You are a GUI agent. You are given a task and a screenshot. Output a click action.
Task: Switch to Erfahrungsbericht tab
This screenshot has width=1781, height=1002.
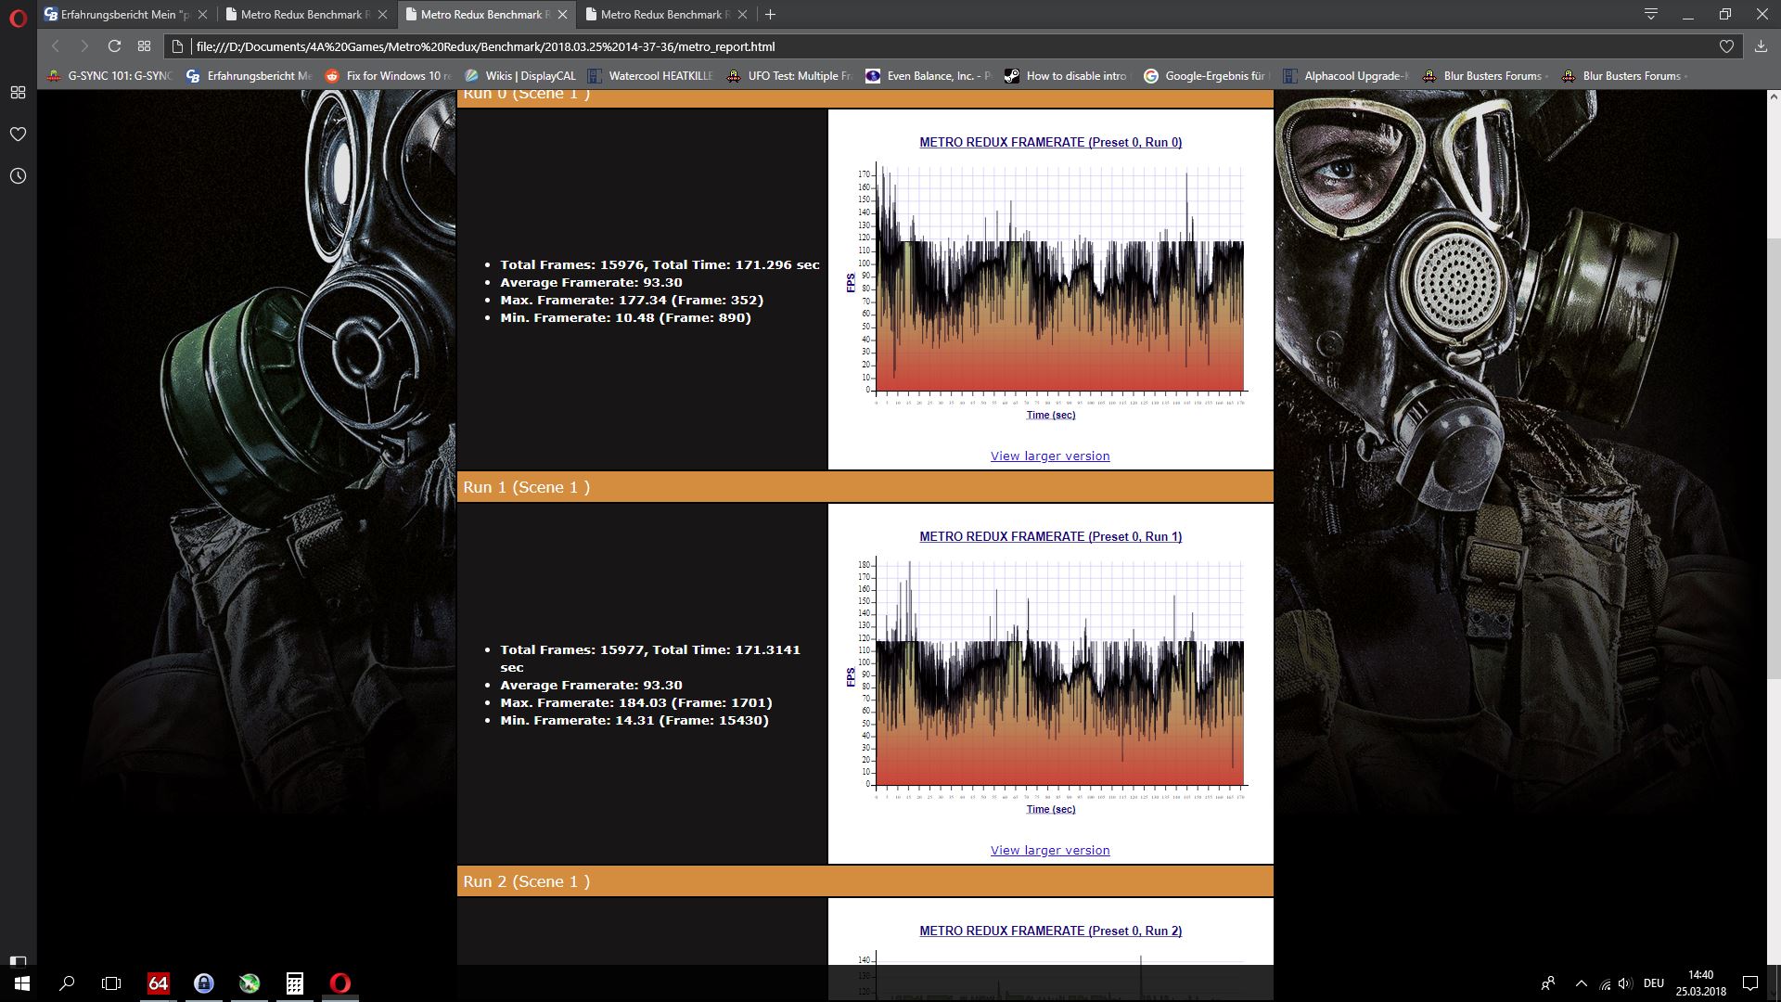(x=118, y=15)
